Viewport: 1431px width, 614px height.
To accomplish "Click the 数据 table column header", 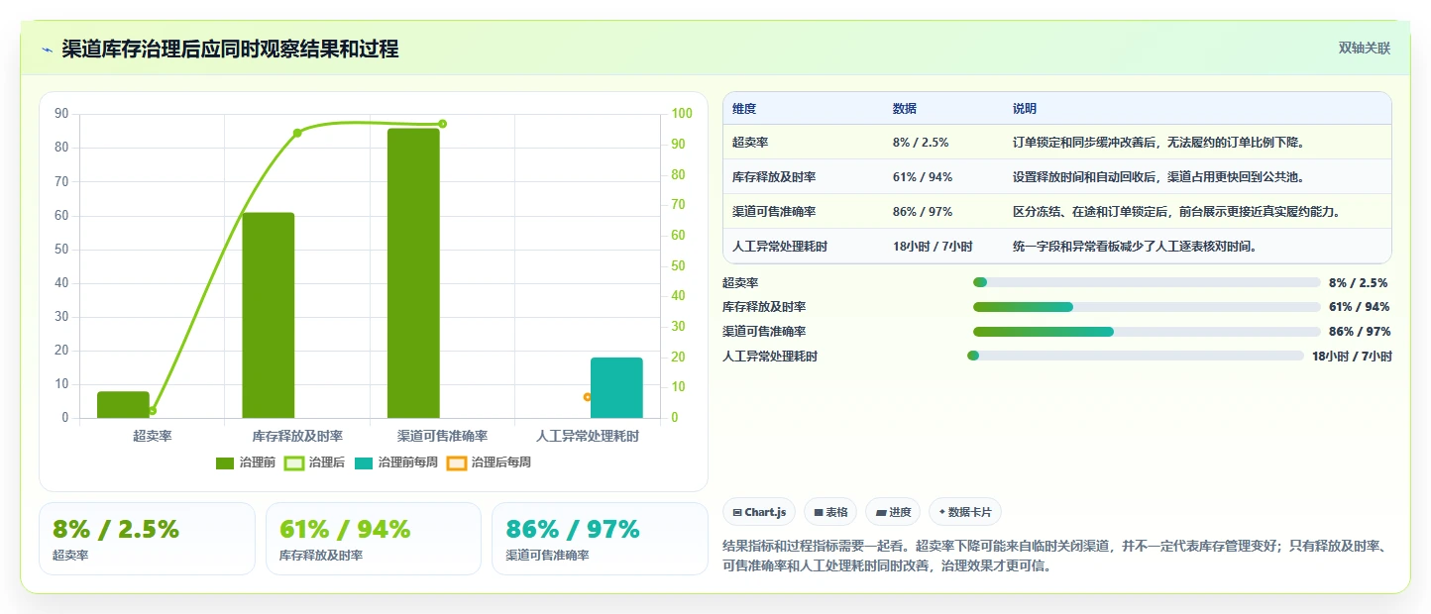I will pyautogui.click(x=904, y=108).
